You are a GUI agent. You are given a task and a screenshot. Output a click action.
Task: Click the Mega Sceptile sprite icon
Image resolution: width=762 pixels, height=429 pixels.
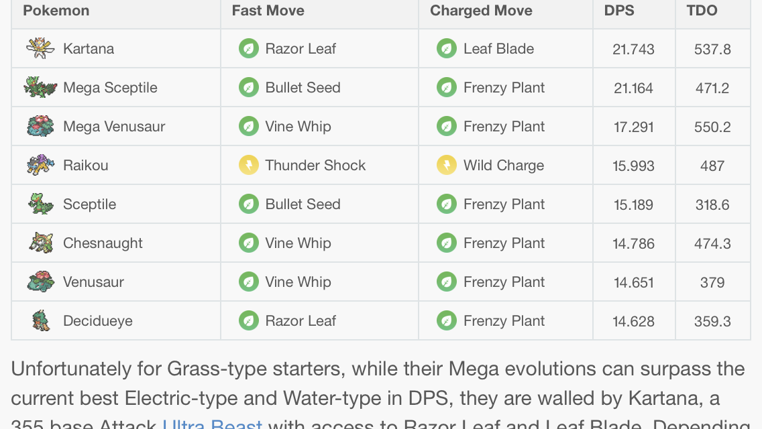click(x=40, y=87)
